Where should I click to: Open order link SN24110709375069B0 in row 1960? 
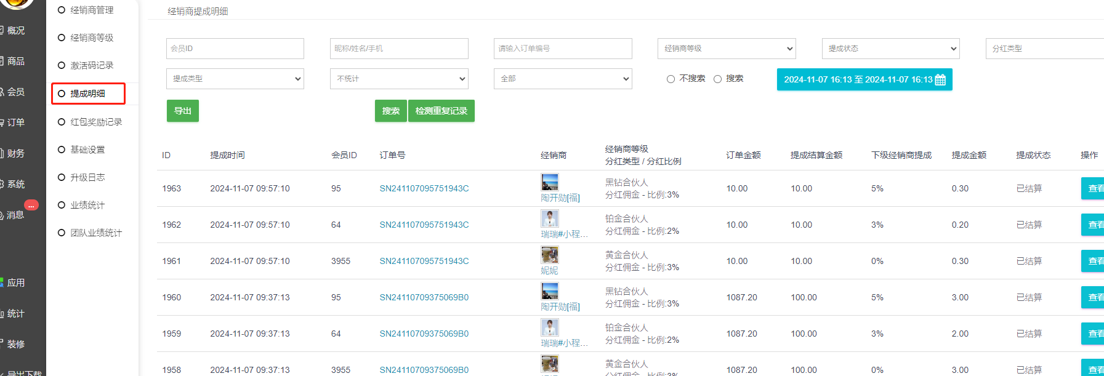(x=424, y=297)
